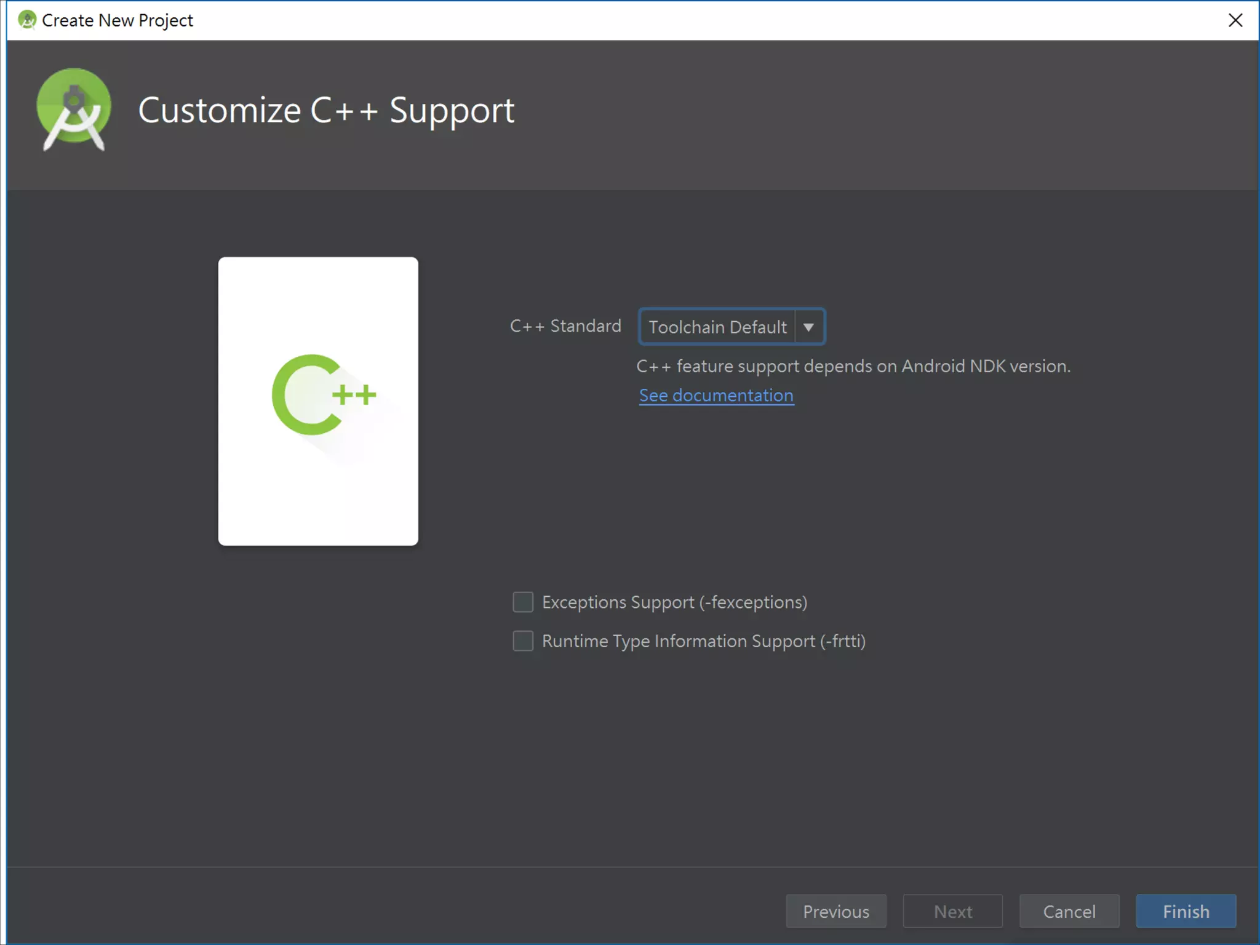
Task: Open the C++ Standard dropdown arrow
Action: (808, 327)
